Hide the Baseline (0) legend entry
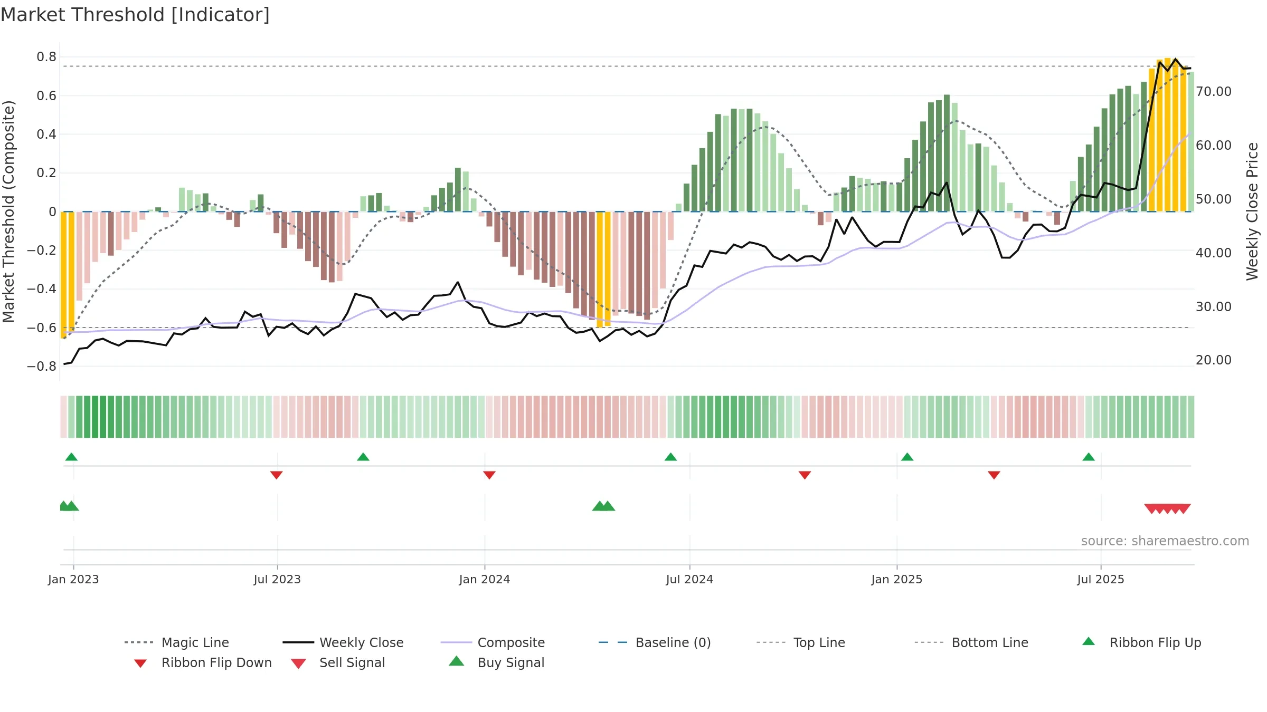This screenshot has width=1267, height=712. click(x=655, y=642)
